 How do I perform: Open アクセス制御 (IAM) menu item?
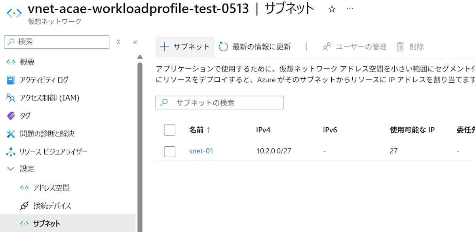(49, 98)
